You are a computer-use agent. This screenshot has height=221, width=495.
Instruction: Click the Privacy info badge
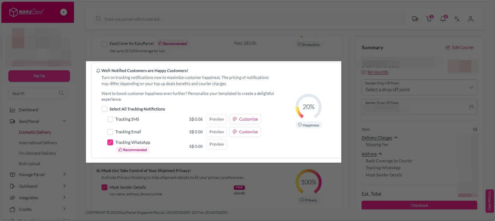click(x=309, y=200)
